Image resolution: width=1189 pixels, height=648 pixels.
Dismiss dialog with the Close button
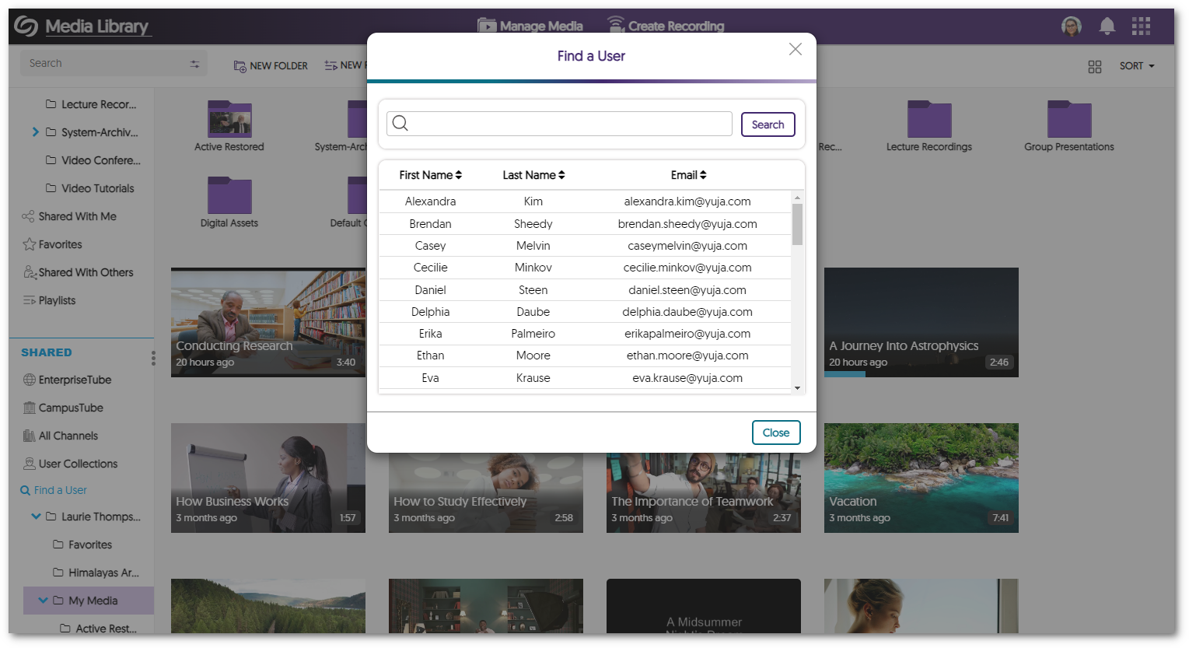(x=775, y=433)
